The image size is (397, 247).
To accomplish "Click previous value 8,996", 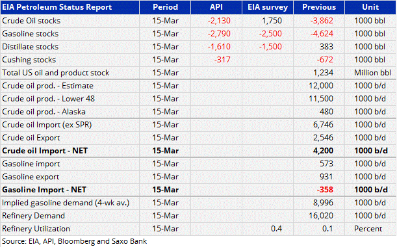I will (x=323, y=203).
